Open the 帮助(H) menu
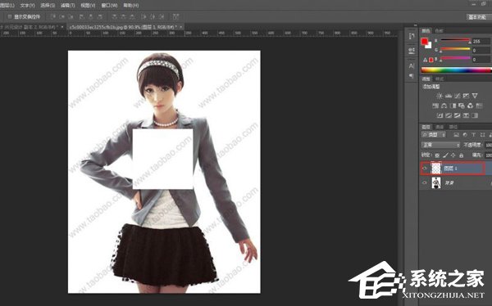 click(131, 6)
